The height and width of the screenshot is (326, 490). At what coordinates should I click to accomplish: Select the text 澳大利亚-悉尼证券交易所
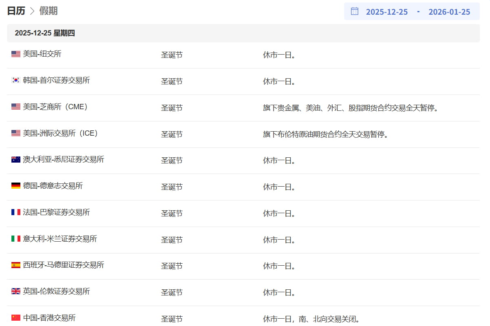pos(64,159)
